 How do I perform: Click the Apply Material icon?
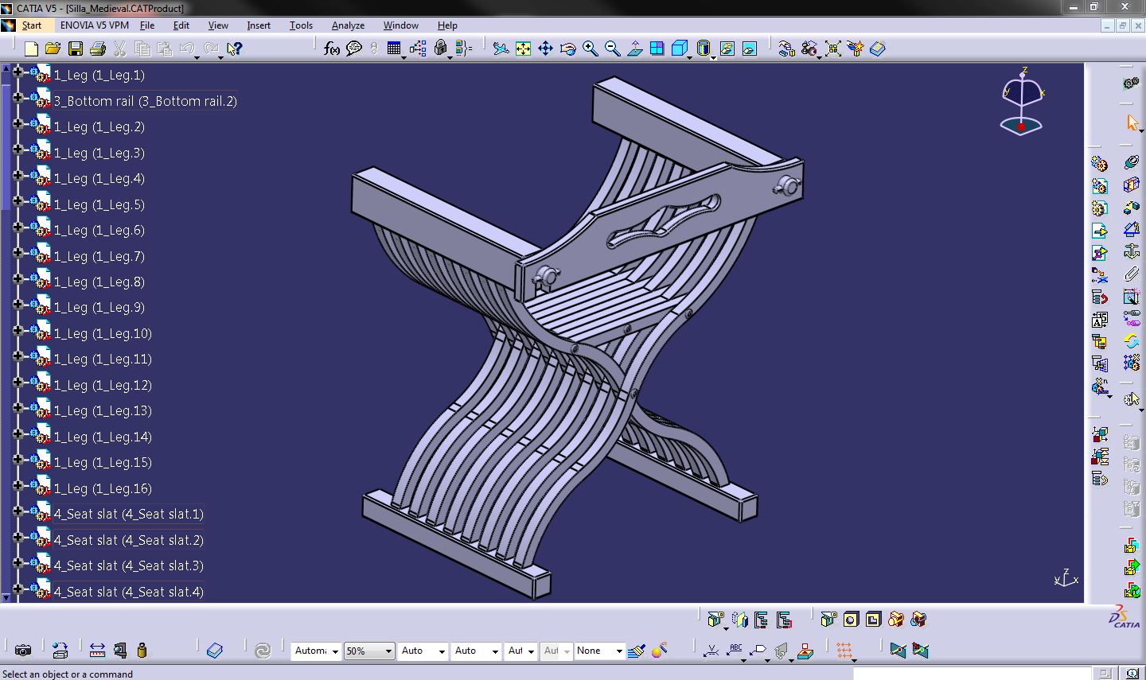point(214,651)
